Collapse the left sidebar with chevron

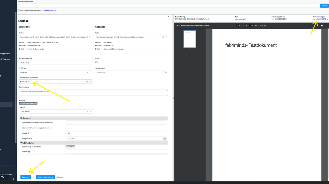[x=13, y=179]
